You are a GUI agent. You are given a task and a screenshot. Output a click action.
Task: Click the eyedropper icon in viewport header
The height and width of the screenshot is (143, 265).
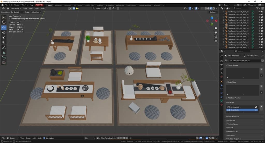70,9
